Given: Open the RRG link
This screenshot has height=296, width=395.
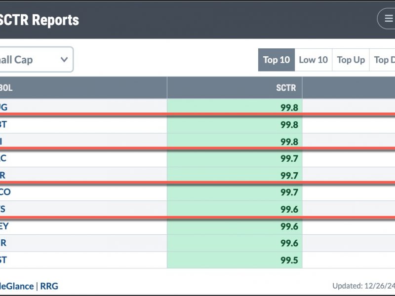Looking at the screenshot, I should coord(49,286).
